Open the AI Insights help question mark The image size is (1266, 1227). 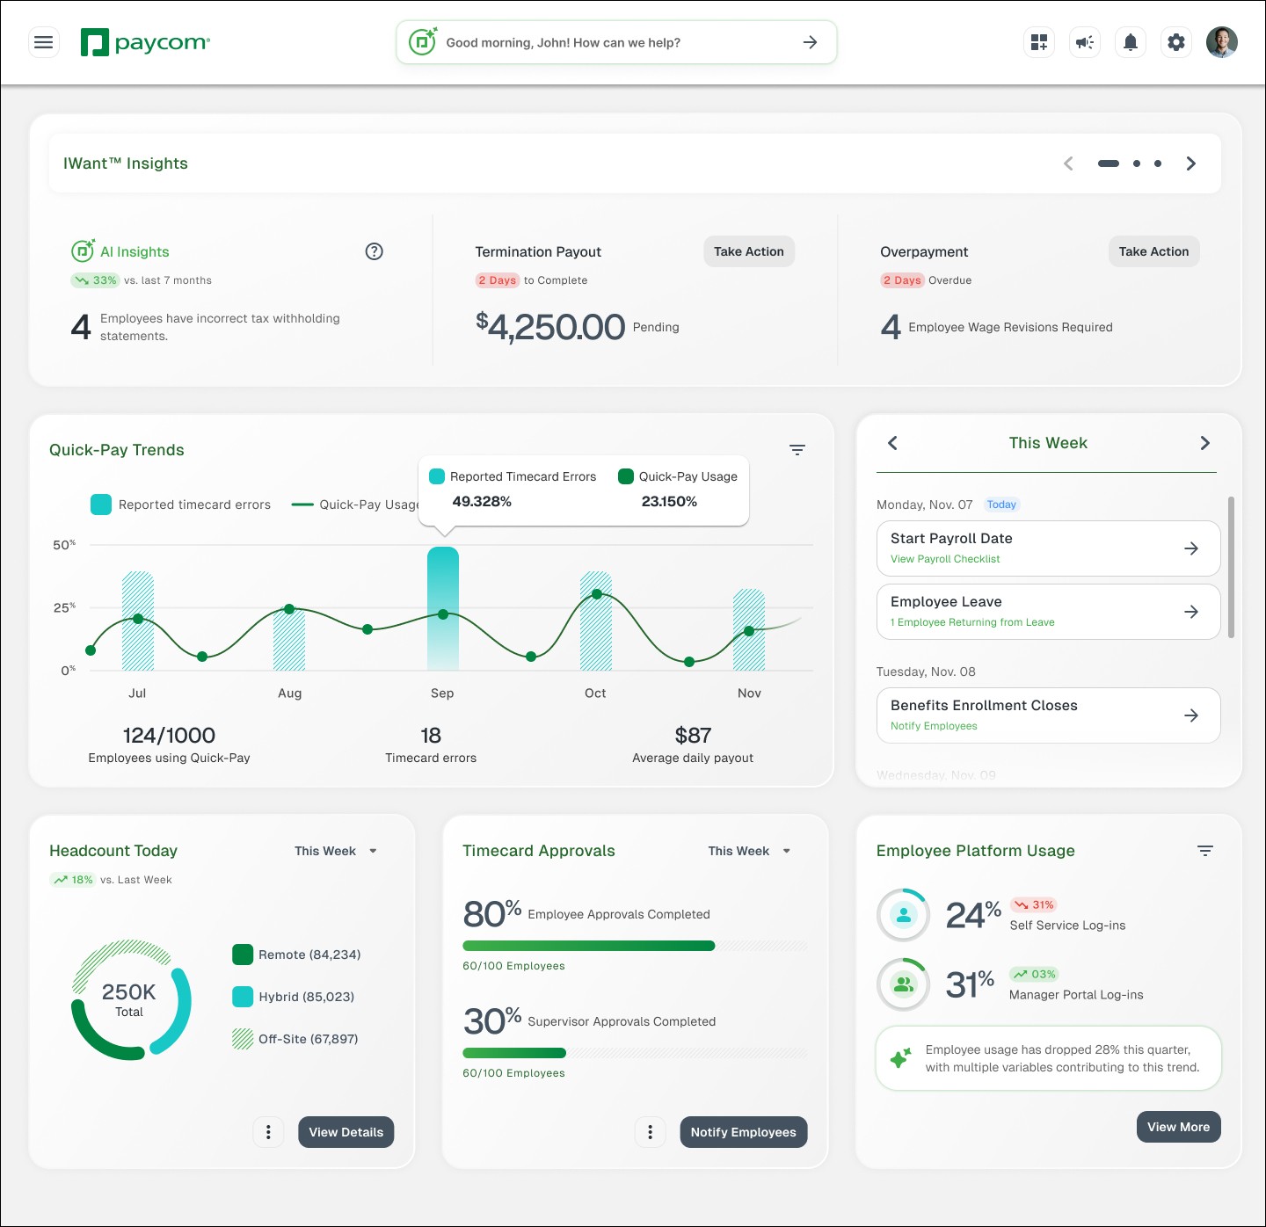(x=374, y=251)
